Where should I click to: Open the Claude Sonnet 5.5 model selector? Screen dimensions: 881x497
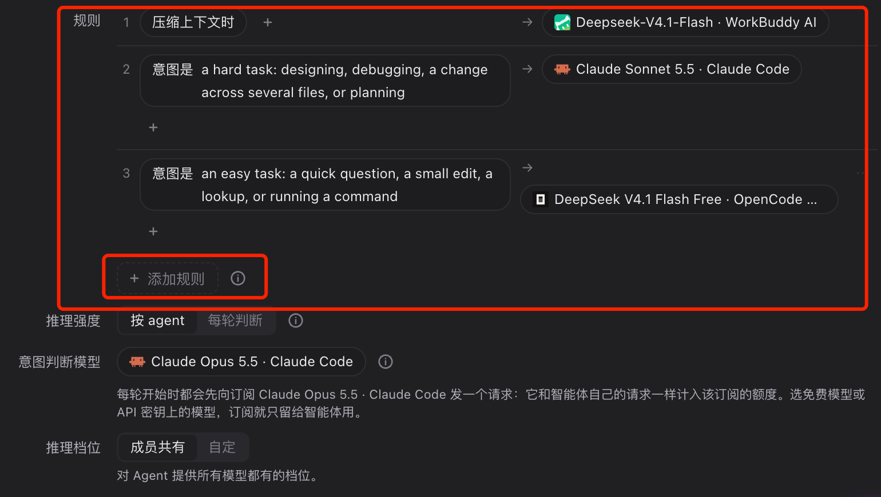coord(672,69)
